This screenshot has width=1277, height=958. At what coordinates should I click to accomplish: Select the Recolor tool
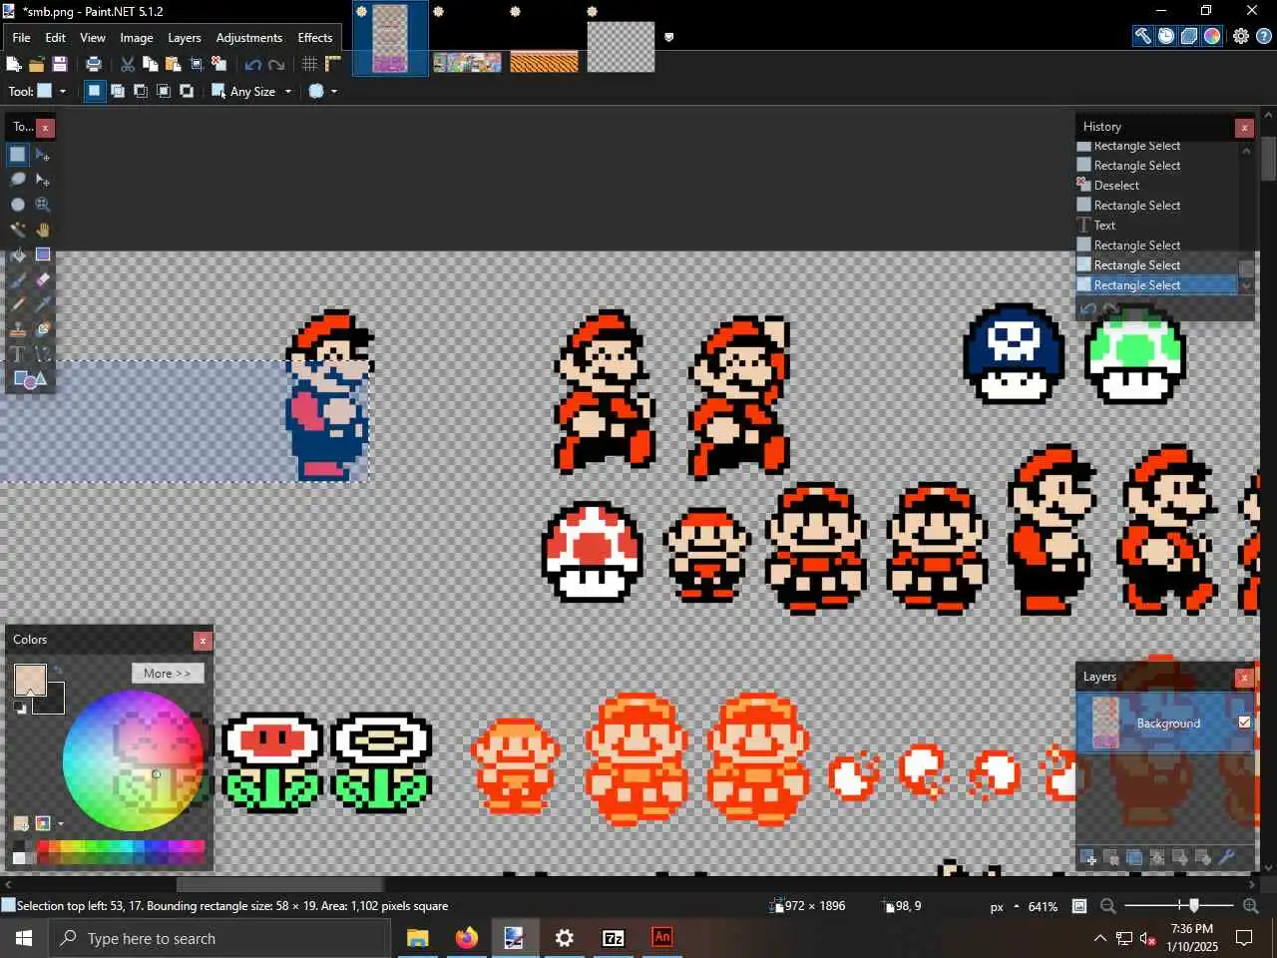[43, 329]
